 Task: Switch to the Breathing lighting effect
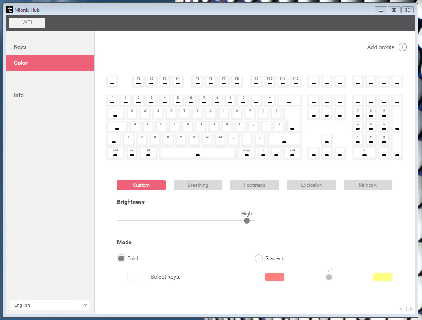point(198,185)
